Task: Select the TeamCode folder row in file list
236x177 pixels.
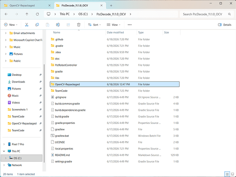Action: coord(114,91)
